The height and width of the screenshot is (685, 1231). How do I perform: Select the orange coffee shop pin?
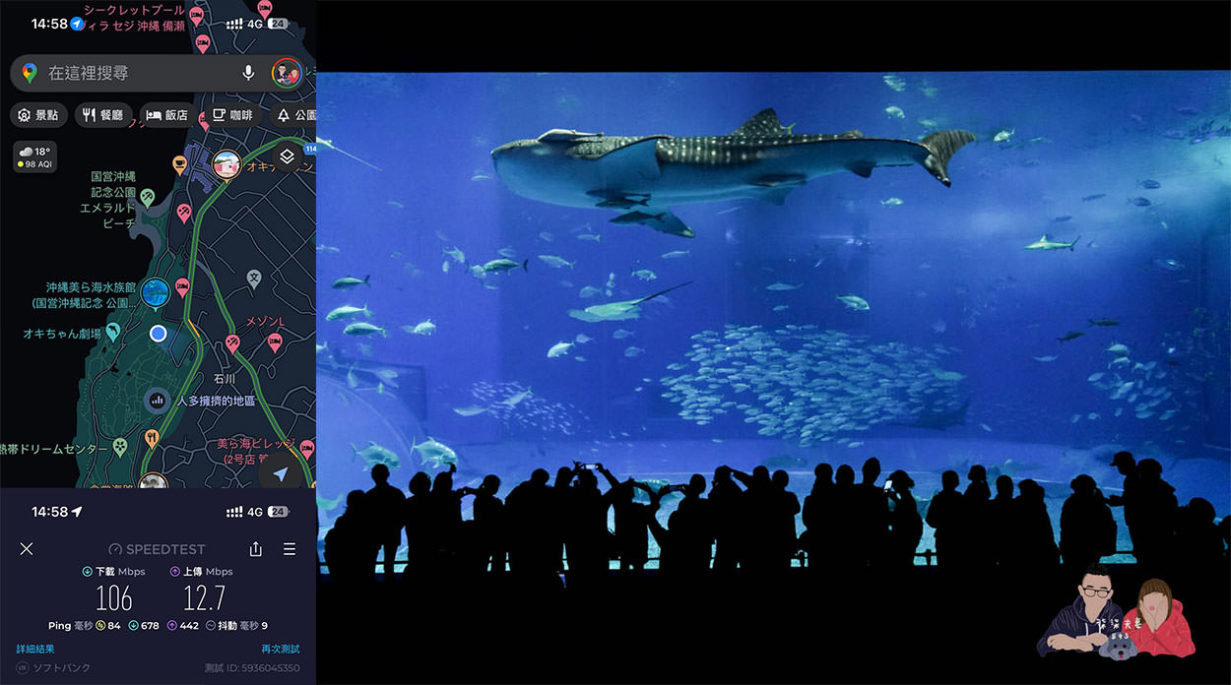[178, 164]
